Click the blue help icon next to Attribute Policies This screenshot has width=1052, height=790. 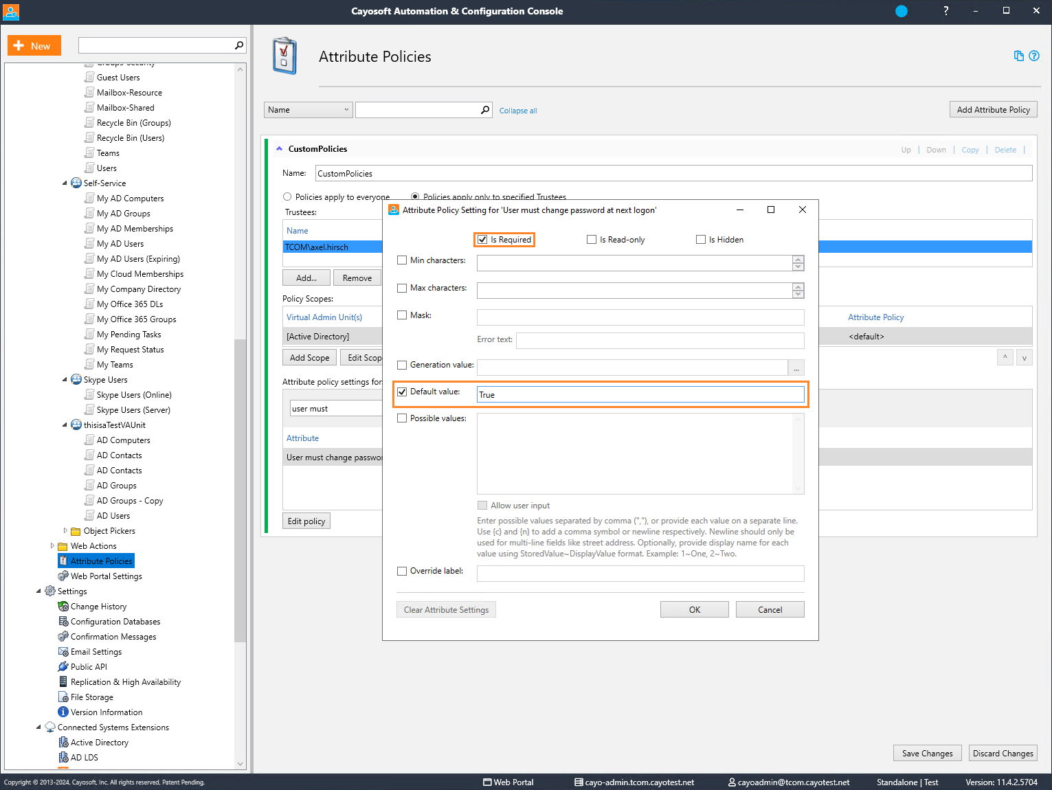(1034, 56)
